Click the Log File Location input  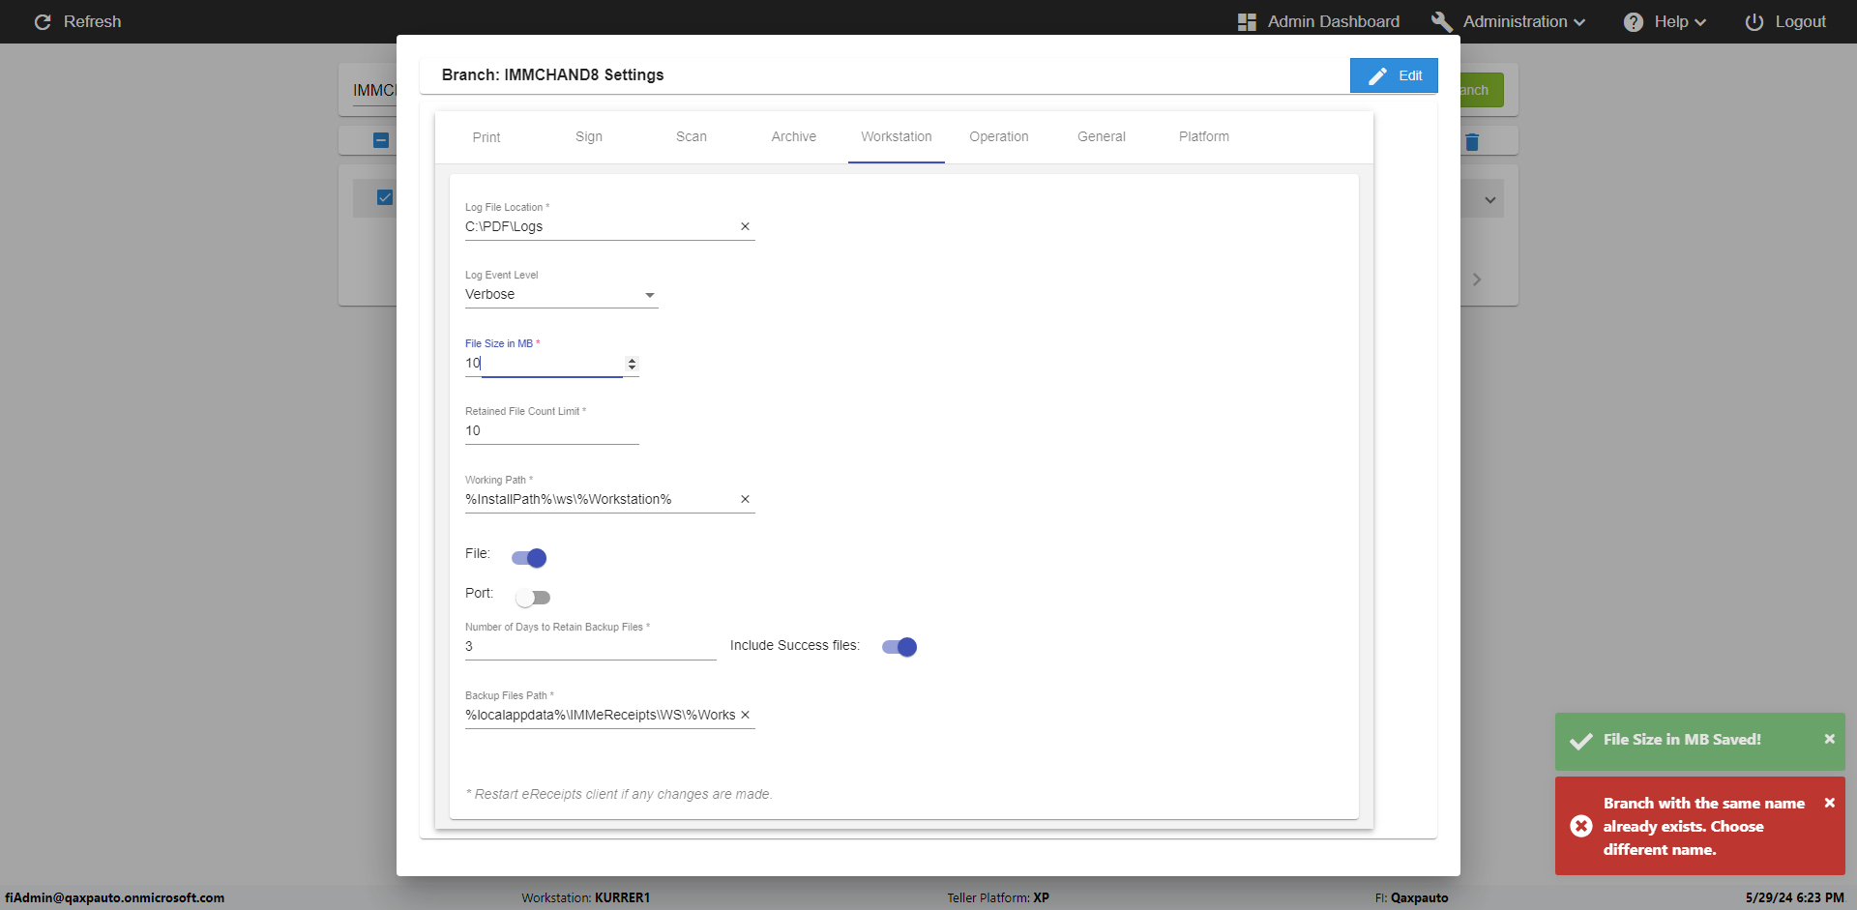(x=600, y=226)
